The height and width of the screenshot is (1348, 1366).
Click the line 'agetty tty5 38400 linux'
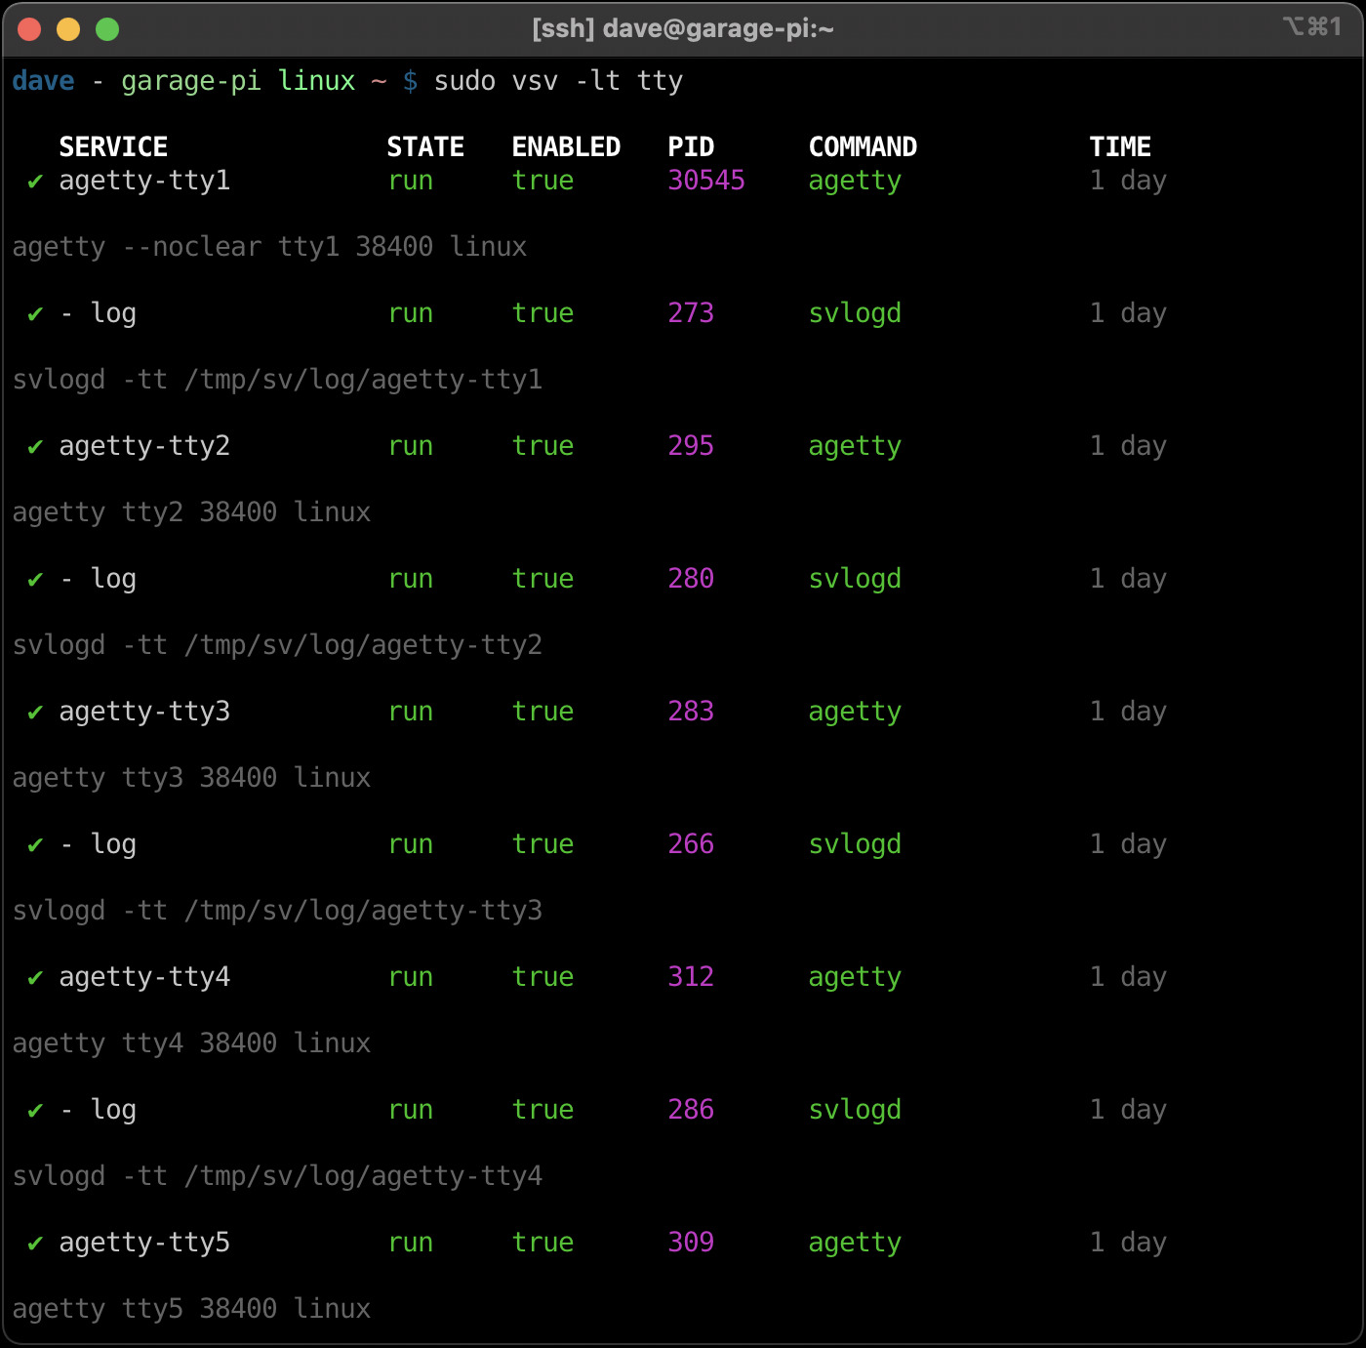click(191, 1310)
